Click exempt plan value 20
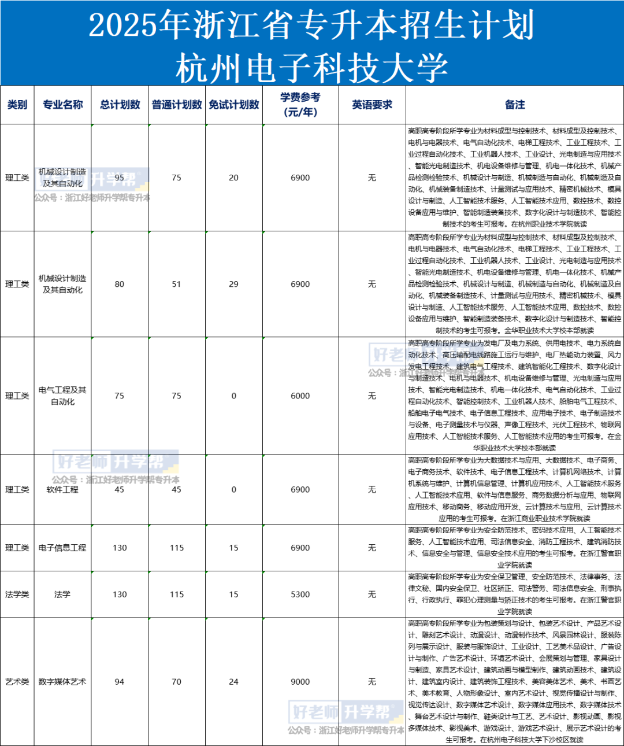 (233, 178)
